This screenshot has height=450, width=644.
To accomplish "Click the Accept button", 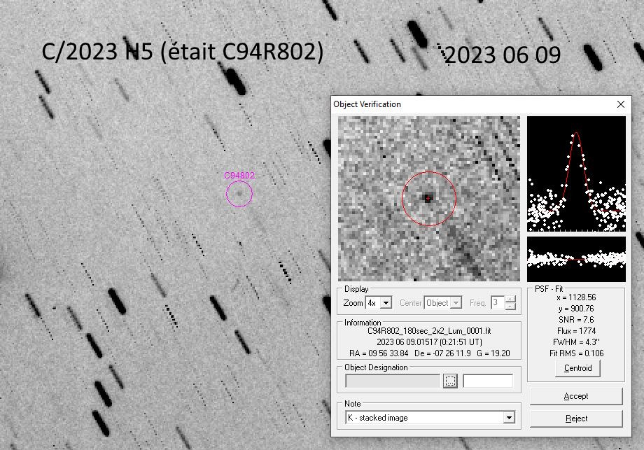I will [x=576, y=396].
